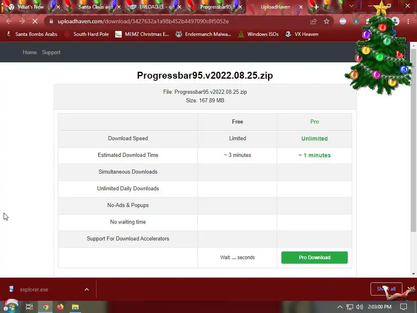
Task: Open File Explorer from the taskbar
Action: [75, 307]
